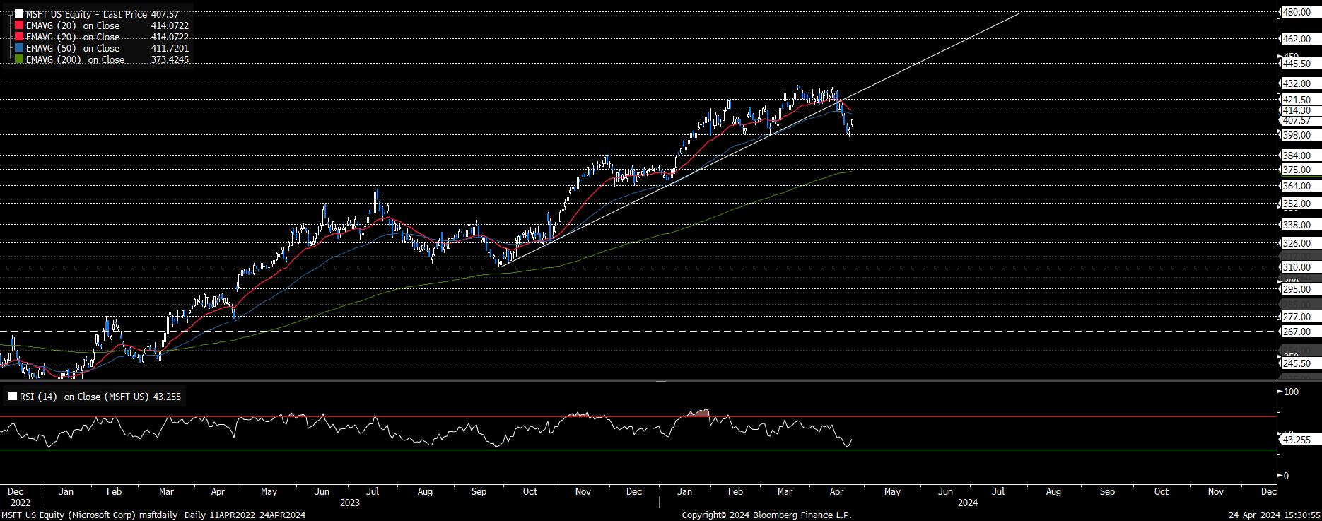Click legend value 373.4245

[x=170, y=59]
